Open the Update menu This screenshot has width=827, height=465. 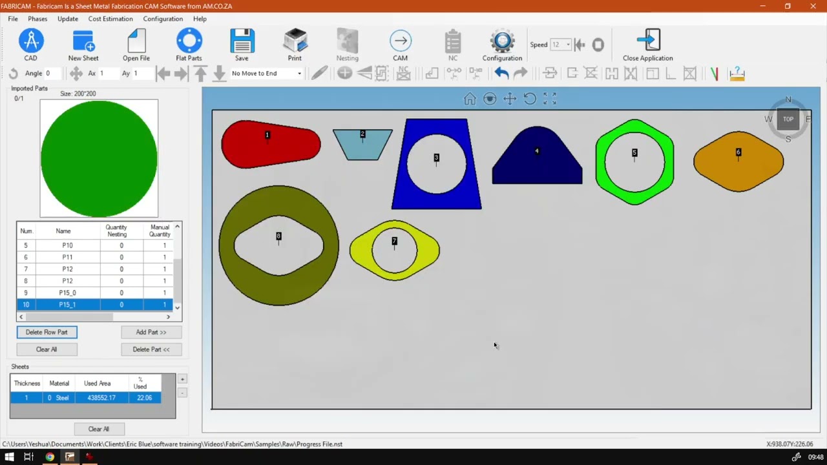click(x=68, y=19)
